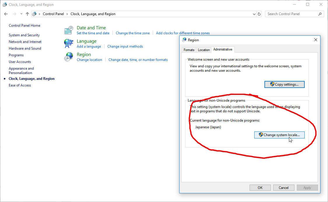Click the Search Control Panel field
Image resolution: width=328 pixels, height=202 pixels.
[292, 14]
